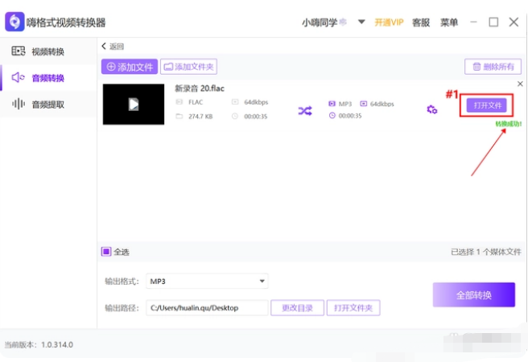This screenshot has width=528, height=362.
Task: Toggle the 全选 checkbox
Action: [106, 252]
